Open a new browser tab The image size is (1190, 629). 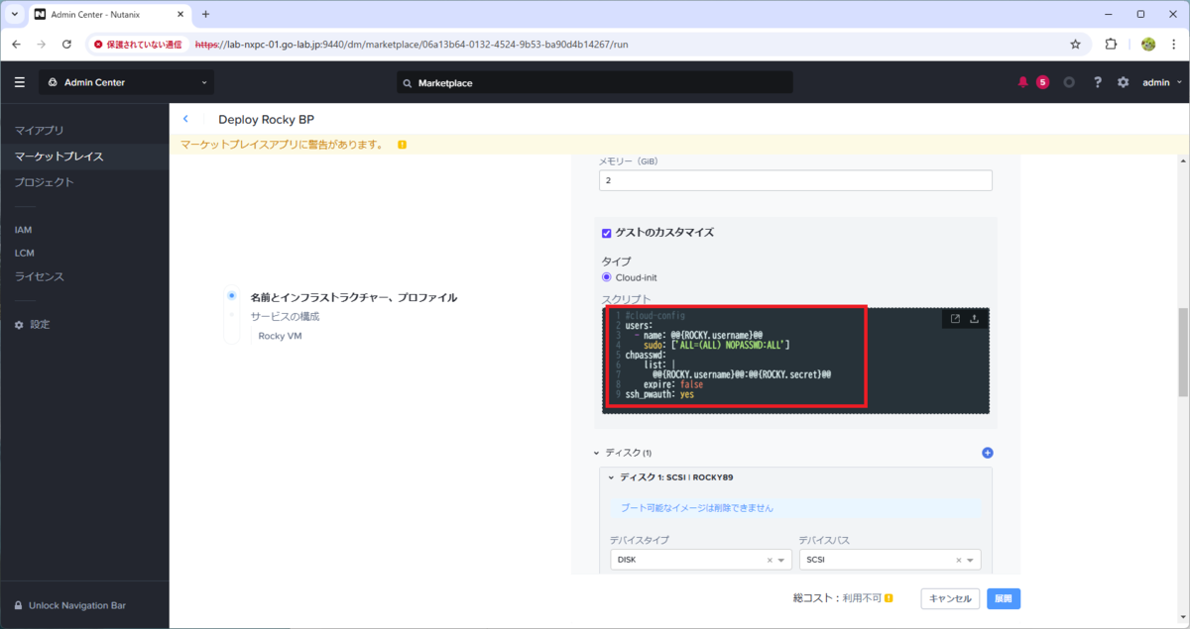click(x=205, y=14)
